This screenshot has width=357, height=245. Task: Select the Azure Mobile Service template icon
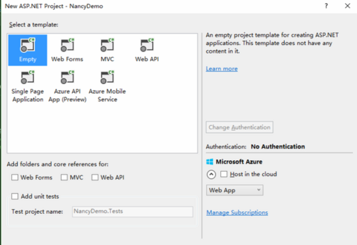[x=107, y=77]
